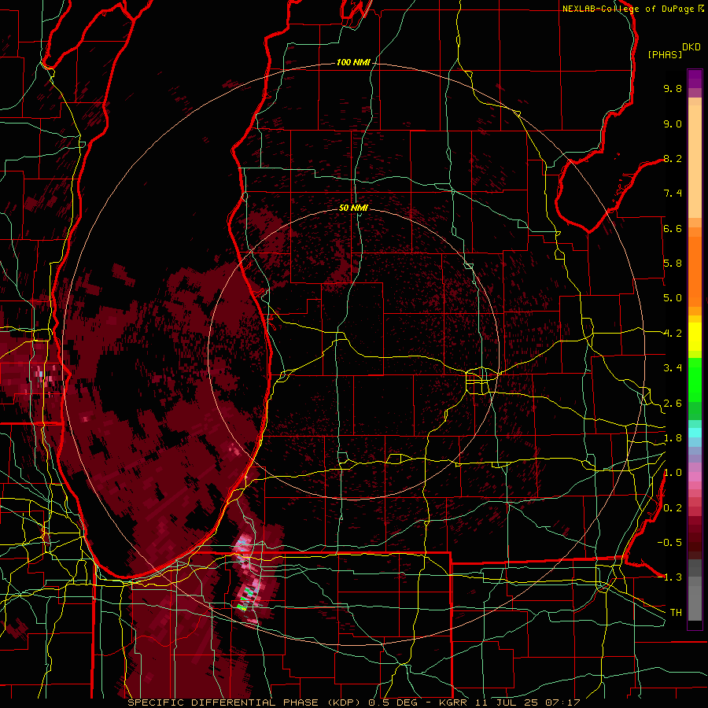Click the 5.8 scale value
This screenshot has height=708, width=708.
[673, 264]
